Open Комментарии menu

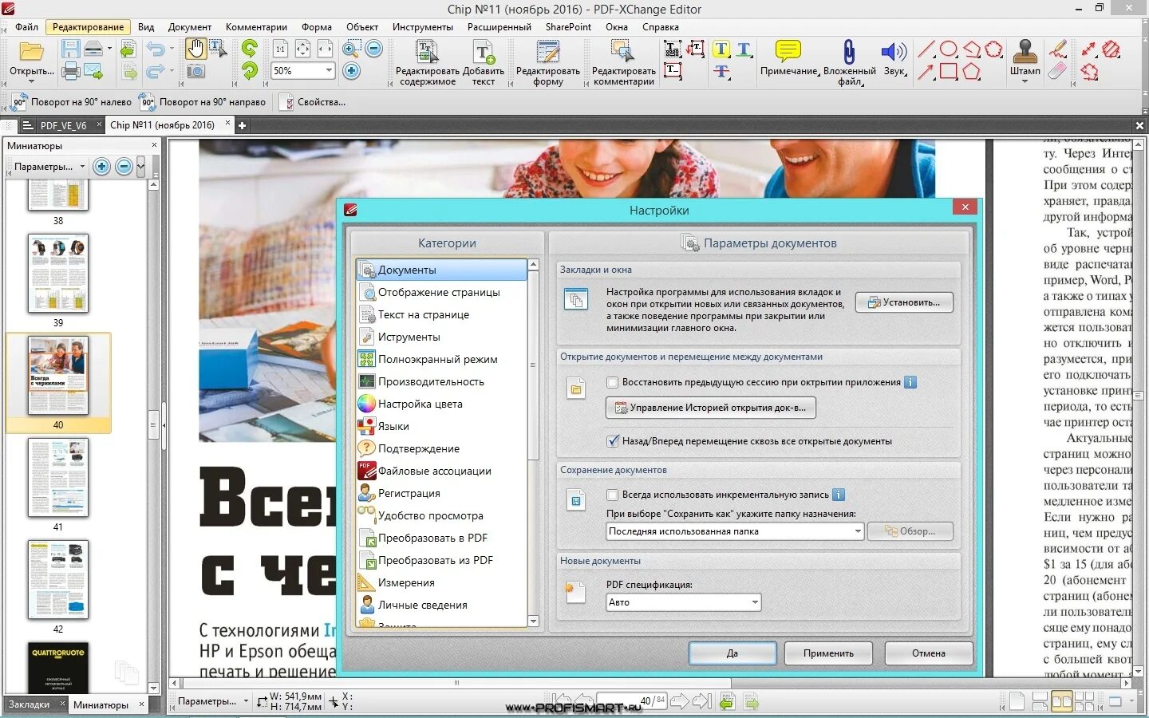click(256, 27)
